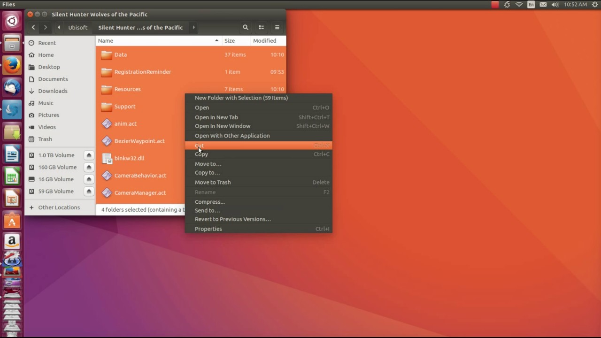
Task: Open Other Locations in the sidebar
Action: click(x=60, y=207)
